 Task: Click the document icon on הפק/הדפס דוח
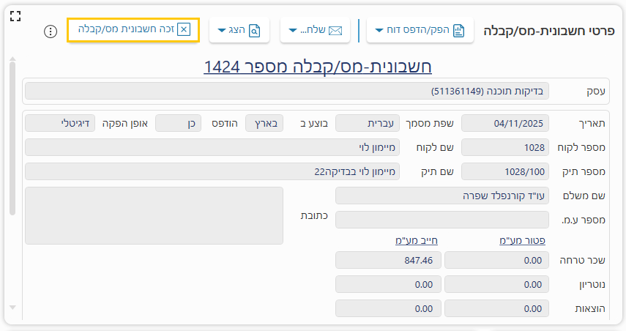click(459, 31)
